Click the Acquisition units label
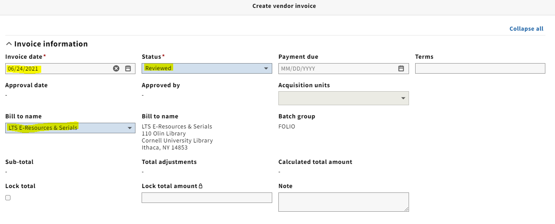This screenshot has width=555, height=224. pos(304,85)
